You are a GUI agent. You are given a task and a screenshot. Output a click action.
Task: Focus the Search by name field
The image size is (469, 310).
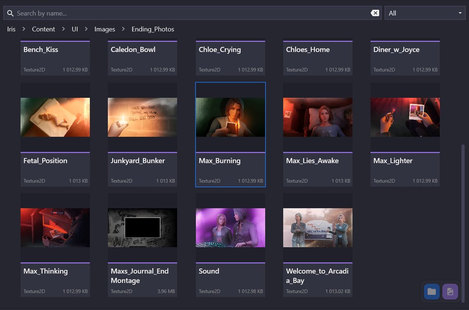[192, 13]
